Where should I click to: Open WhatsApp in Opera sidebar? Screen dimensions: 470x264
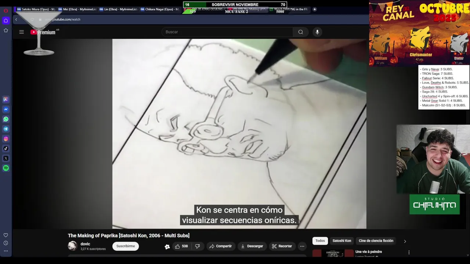click(x=6, y=119)
